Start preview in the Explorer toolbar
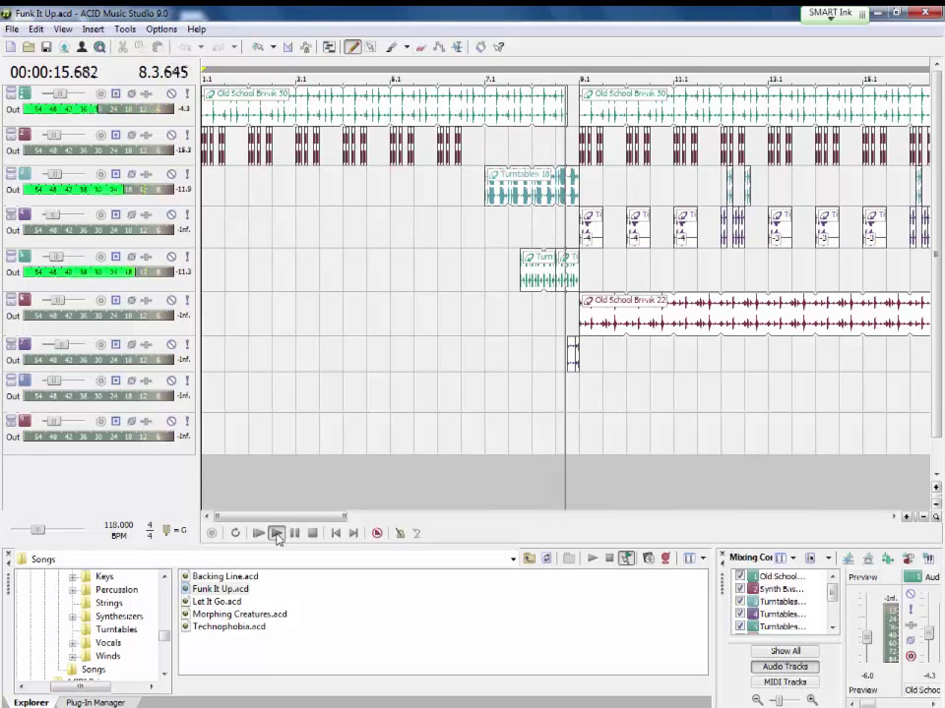Screen dimensions: 945x708 pyautogui.click(x=592, y=558)
